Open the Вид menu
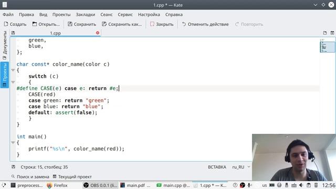Screen dimensions: 336x189 pos(43,15)
